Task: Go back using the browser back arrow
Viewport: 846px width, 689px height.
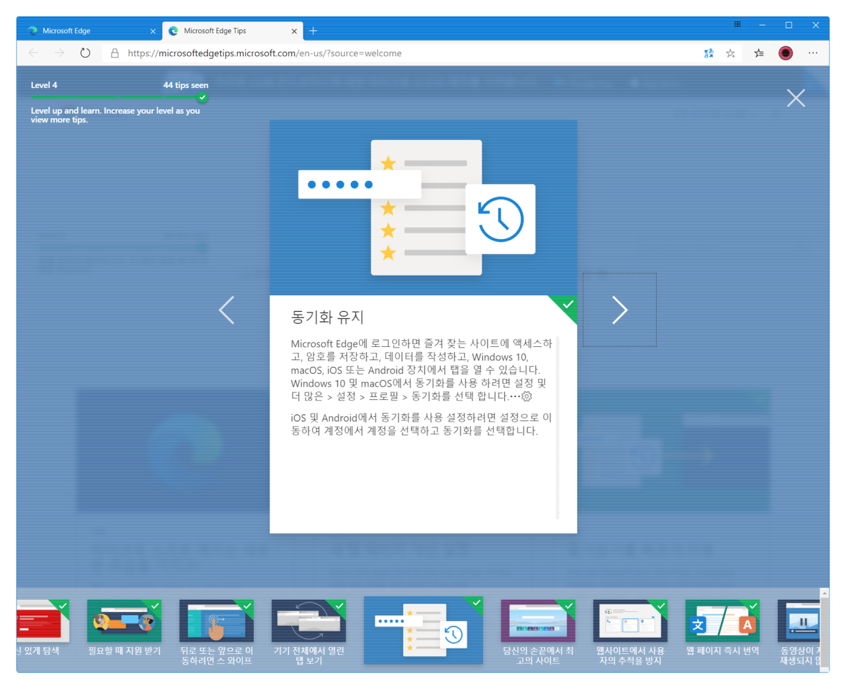Action: click(x=33, y=53)
